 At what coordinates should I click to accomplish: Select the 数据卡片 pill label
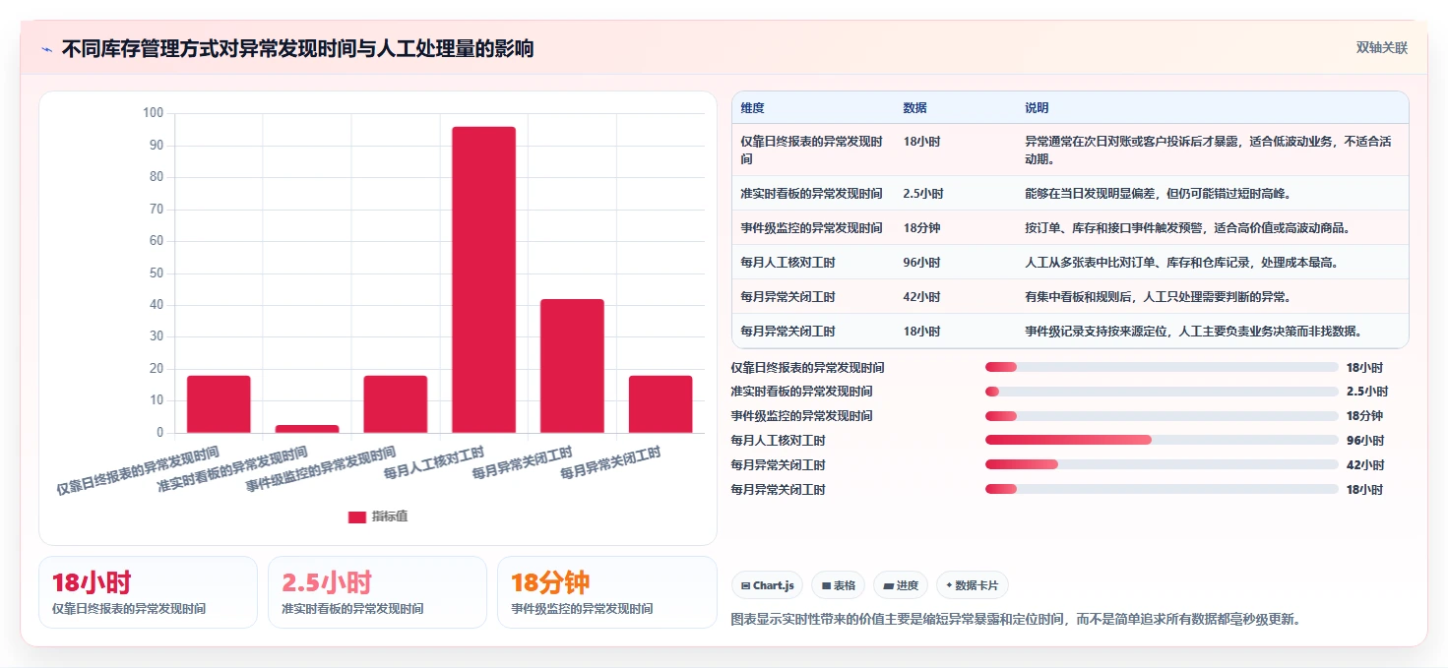[x=976, y=586]
